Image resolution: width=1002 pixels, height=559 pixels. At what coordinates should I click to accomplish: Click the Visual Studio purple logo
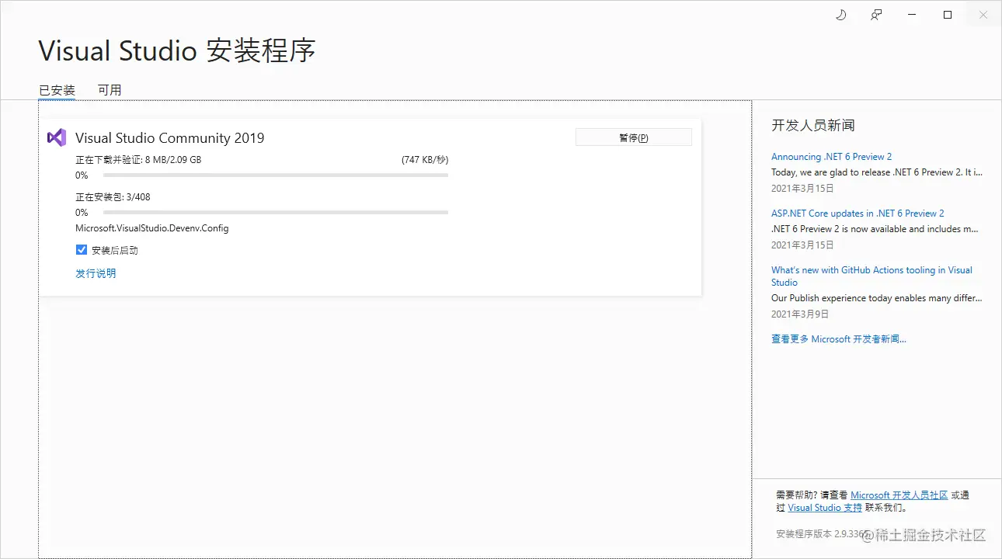tap(57, 137)
